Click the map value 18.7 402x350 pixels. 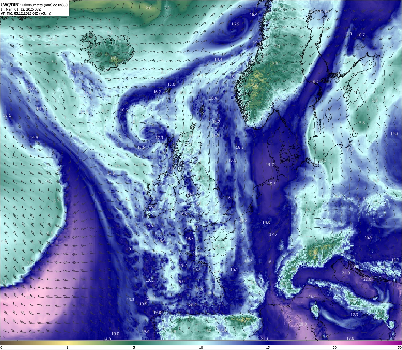point(315,82)
